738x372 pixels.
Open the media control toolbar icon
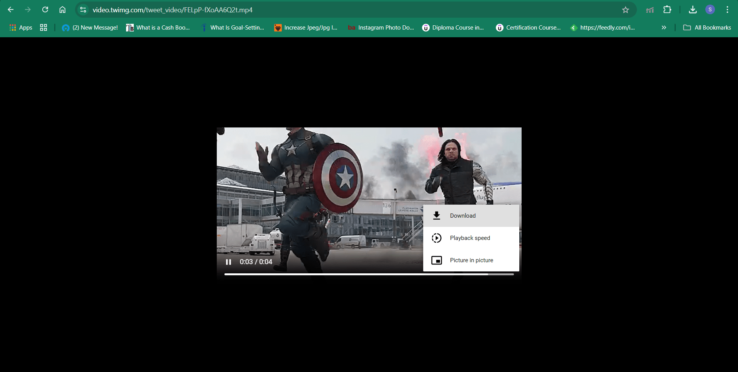[650, 10]
